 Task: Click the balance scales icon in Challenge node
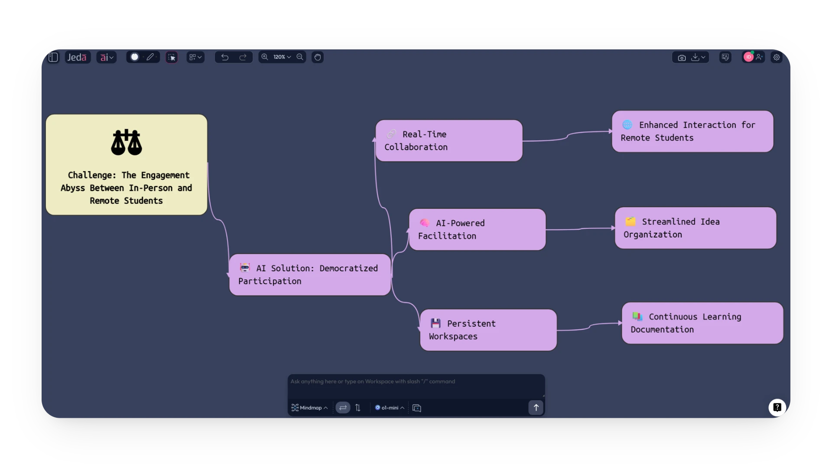click(127, 142)
